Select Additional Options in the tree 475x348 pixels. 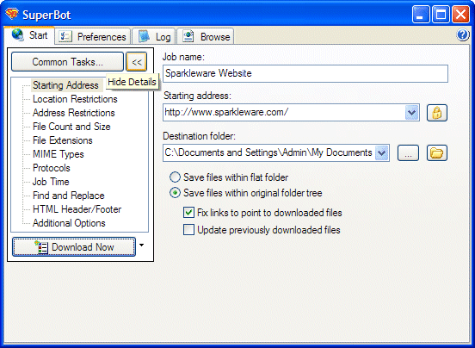click(x=69, y=223)
